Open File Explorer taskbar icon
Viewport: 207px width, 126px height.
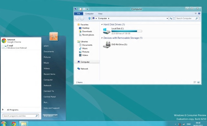[24, 124]
